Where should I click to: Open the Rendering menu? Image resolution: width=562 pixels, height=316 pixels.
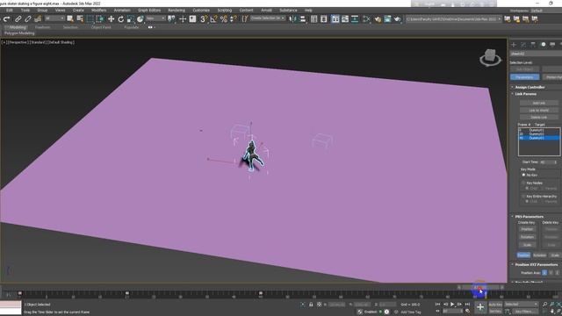[177, 11]
